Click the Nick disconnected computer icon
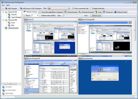This screenshot has width=138, height=99. pyautogui.click(x=9, y=25)
